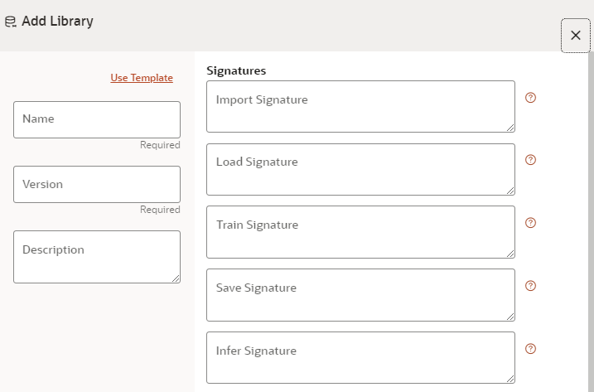
Task: Click the Save Signature help icon
Action: [x=530, y=286]
